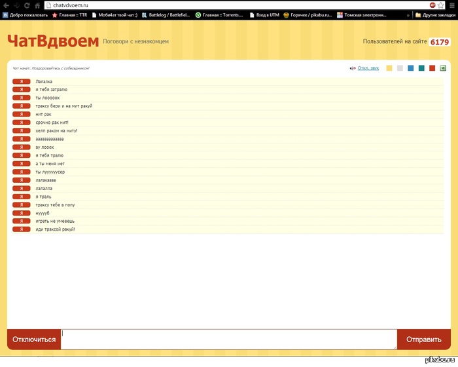Click the red Adblock extension icon

[432, 5]
